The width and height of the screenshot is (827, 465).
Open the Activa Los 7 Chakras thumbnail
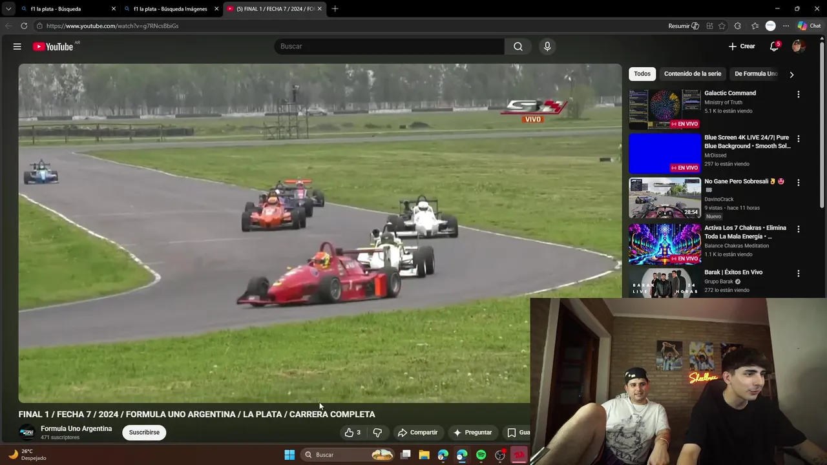[665, 244]
